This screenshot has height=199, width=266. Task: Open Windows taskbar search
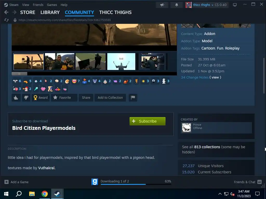[19, 194]
